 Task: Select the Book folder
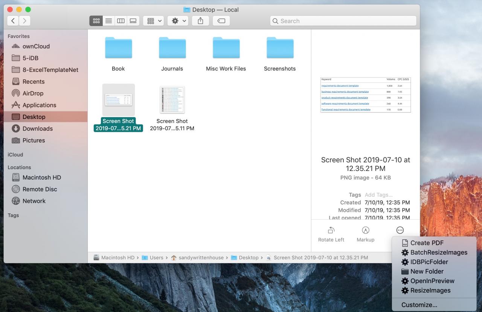pos(118,54)
